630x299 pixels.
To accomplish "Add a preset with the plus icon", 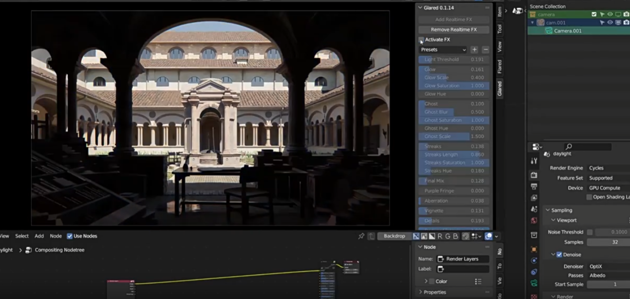I will (474, 50).
